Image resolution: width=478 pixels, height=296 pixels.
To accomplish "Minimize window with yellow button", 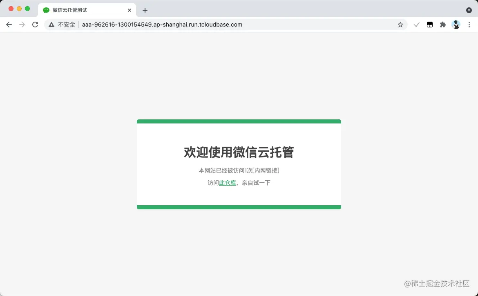I will (x=19, y=9).
